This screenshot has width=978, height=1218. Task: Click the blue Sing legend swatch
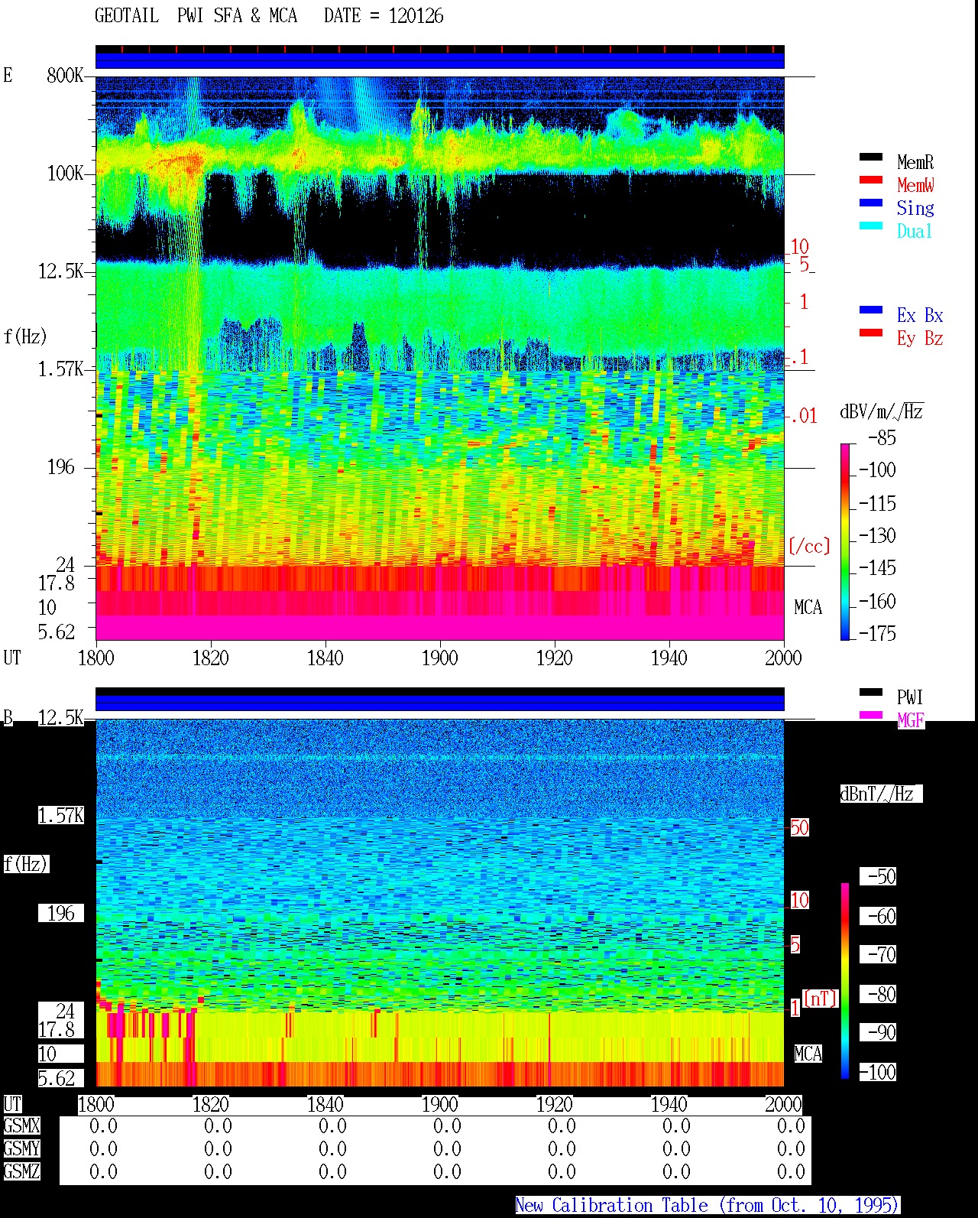click(871, 203)
